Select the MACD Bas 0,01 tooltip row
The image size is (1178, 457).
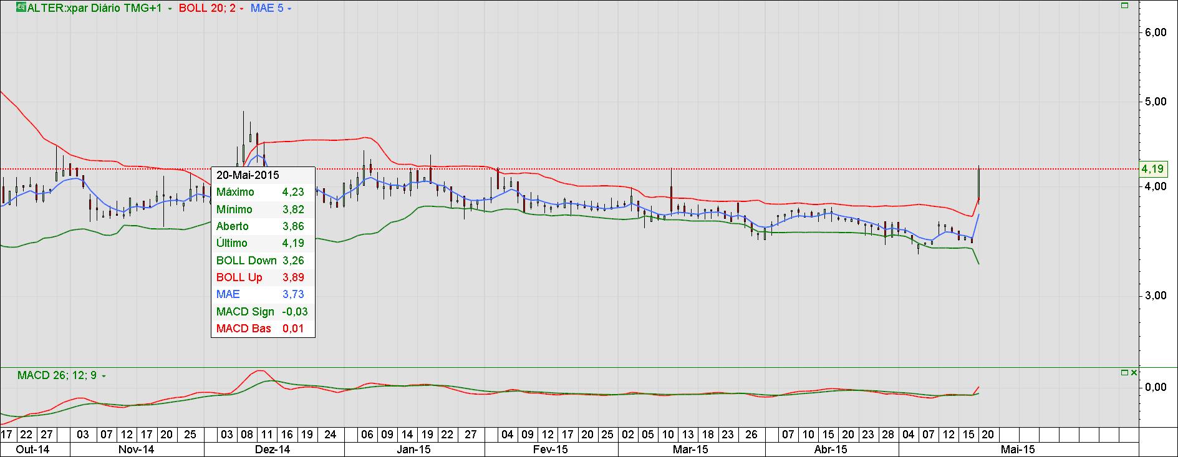pyautogui.click(x=263, y=329)
